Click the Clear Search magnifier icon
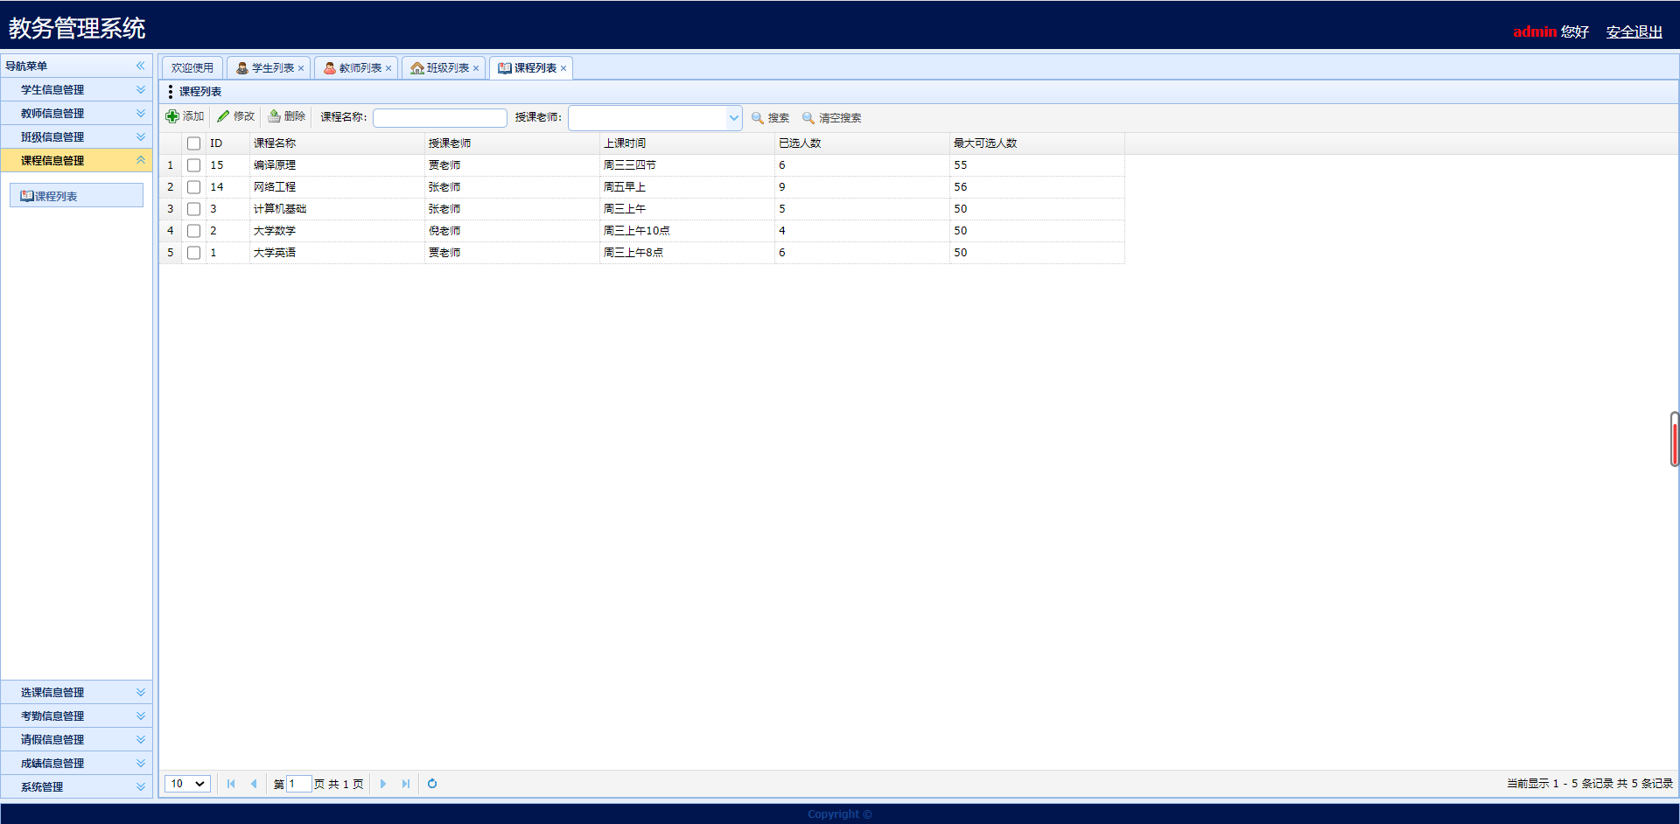Screen dimensions: 1680x824 (808, 117)
